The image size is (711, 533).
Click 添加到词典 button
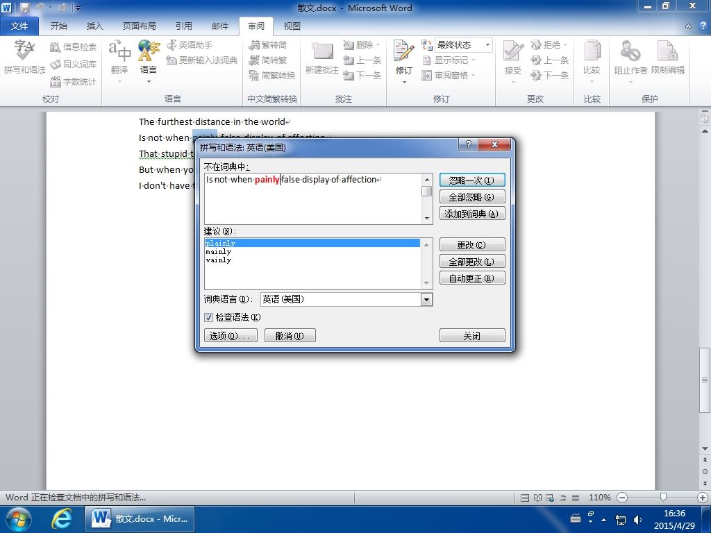pos(471,214)
